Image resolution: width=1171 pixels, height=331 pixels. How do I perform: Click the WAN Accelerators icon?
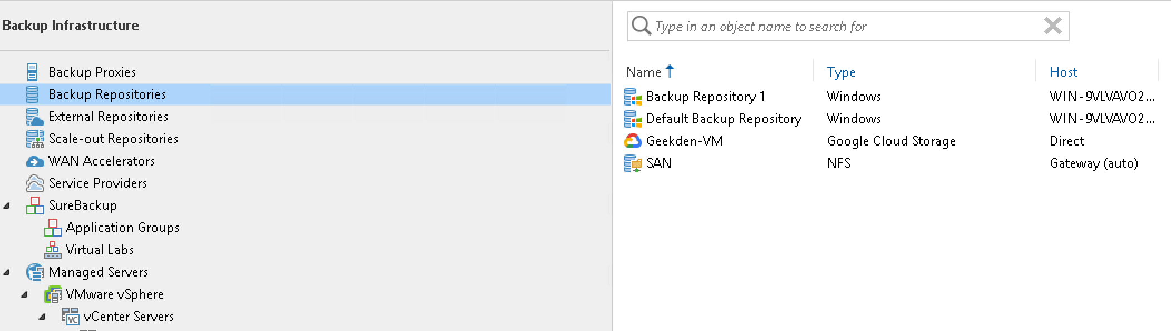pyautogui.click(x=35, y=161)
